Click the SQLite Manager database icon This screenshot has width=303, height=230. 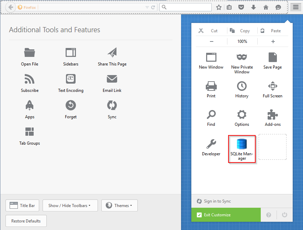click(x=242, y=144)
